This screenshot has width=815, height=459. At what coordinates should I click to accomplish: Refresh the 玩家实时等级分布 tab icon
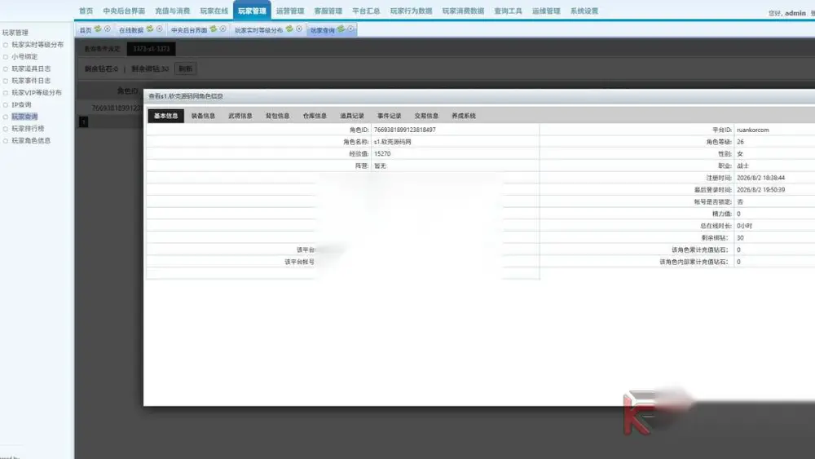289,29
